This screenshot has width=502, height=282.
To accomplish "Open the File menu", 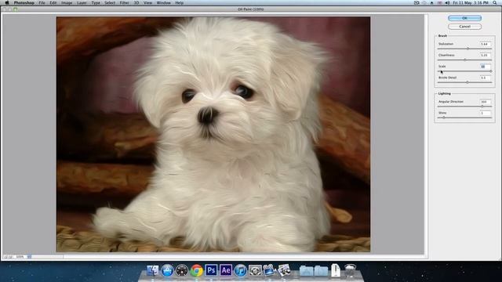I will coord(42,3).
